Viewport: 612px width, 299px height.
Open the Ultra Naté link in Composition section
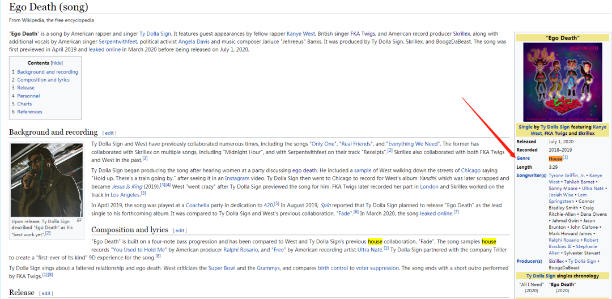[x=370, y=250]
